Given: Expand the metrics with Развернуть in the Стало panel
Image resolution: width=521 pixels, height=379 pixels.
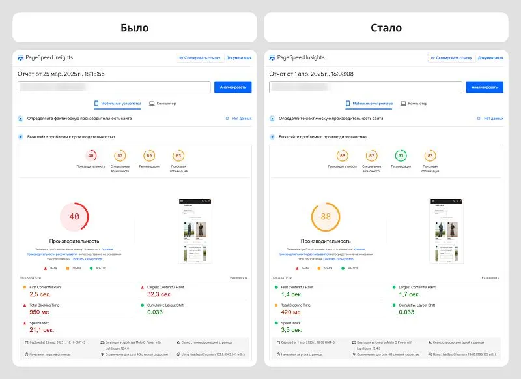Looking at the screenshot, I should (490, 277).
